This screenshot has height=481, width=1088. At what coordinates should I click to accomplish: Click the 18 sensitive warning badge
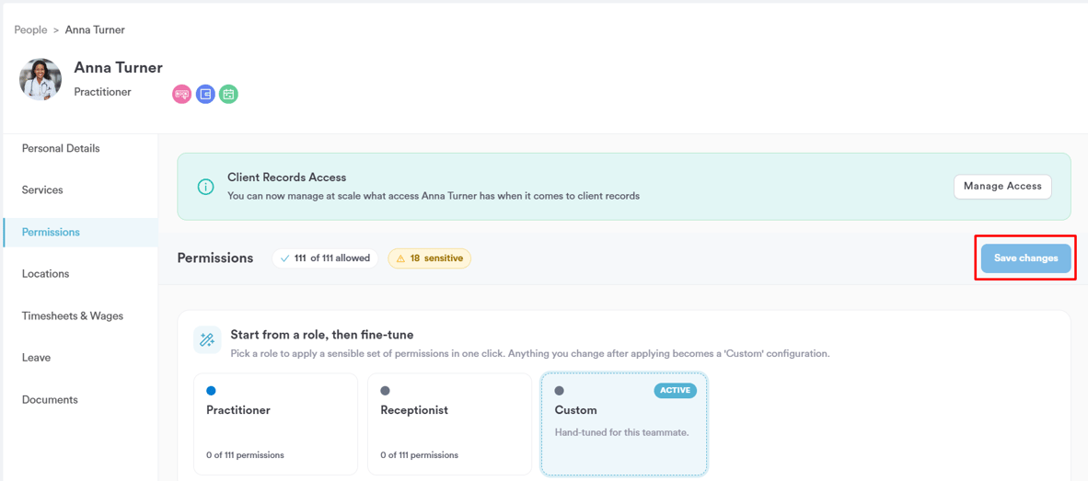tap(430, 258)
